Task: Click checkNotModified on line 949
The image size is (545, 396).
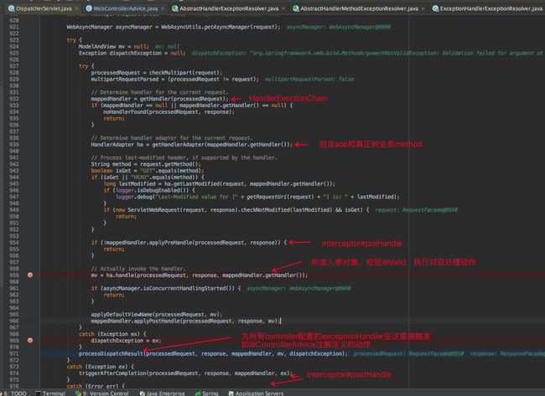Action: [x=265, y=209]
